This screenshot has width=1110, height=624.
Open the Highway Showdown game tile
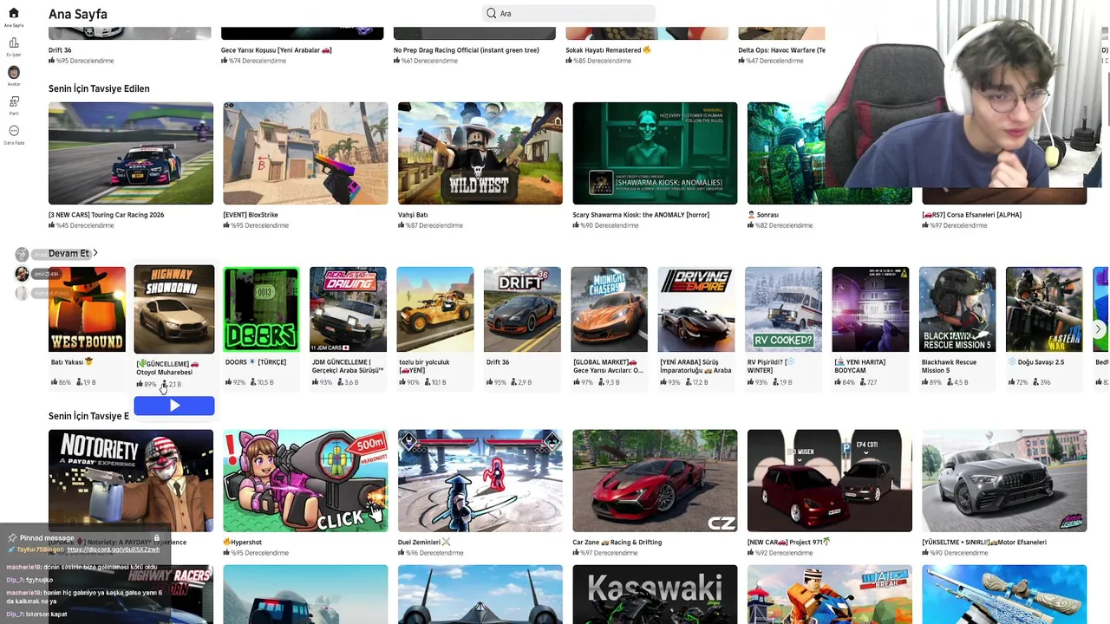click(173, 309)
